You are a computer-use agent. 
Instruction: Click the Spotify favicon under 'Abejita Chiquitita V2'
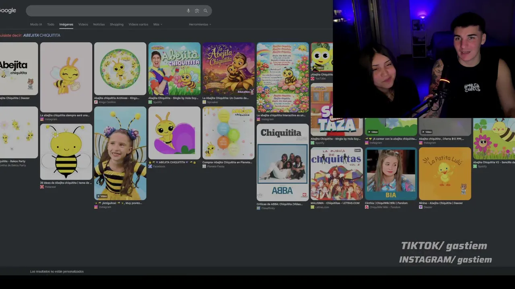[x=475, y=167]
